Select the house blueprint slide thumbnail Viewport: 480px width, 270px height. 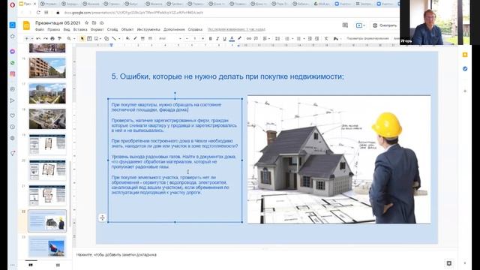[47, 220]
